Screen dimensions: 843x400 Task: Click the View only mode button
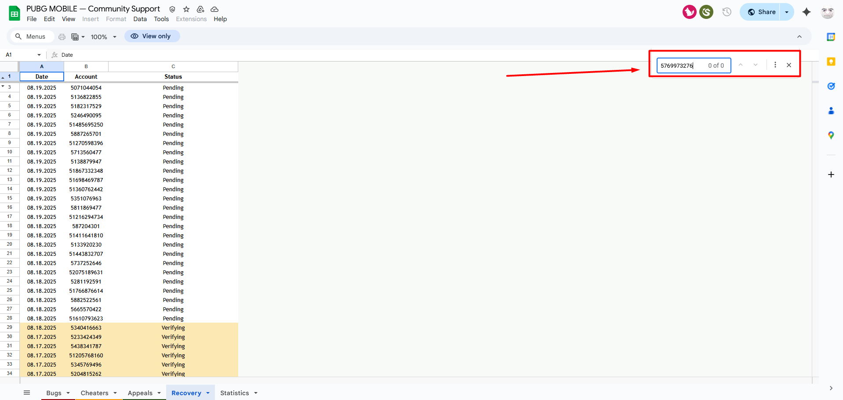coord(152,36)
